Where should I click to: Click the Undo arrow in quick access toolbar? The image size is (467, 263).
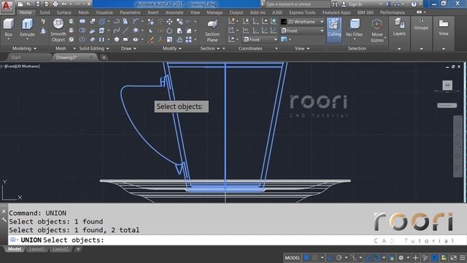pos(64,4)
